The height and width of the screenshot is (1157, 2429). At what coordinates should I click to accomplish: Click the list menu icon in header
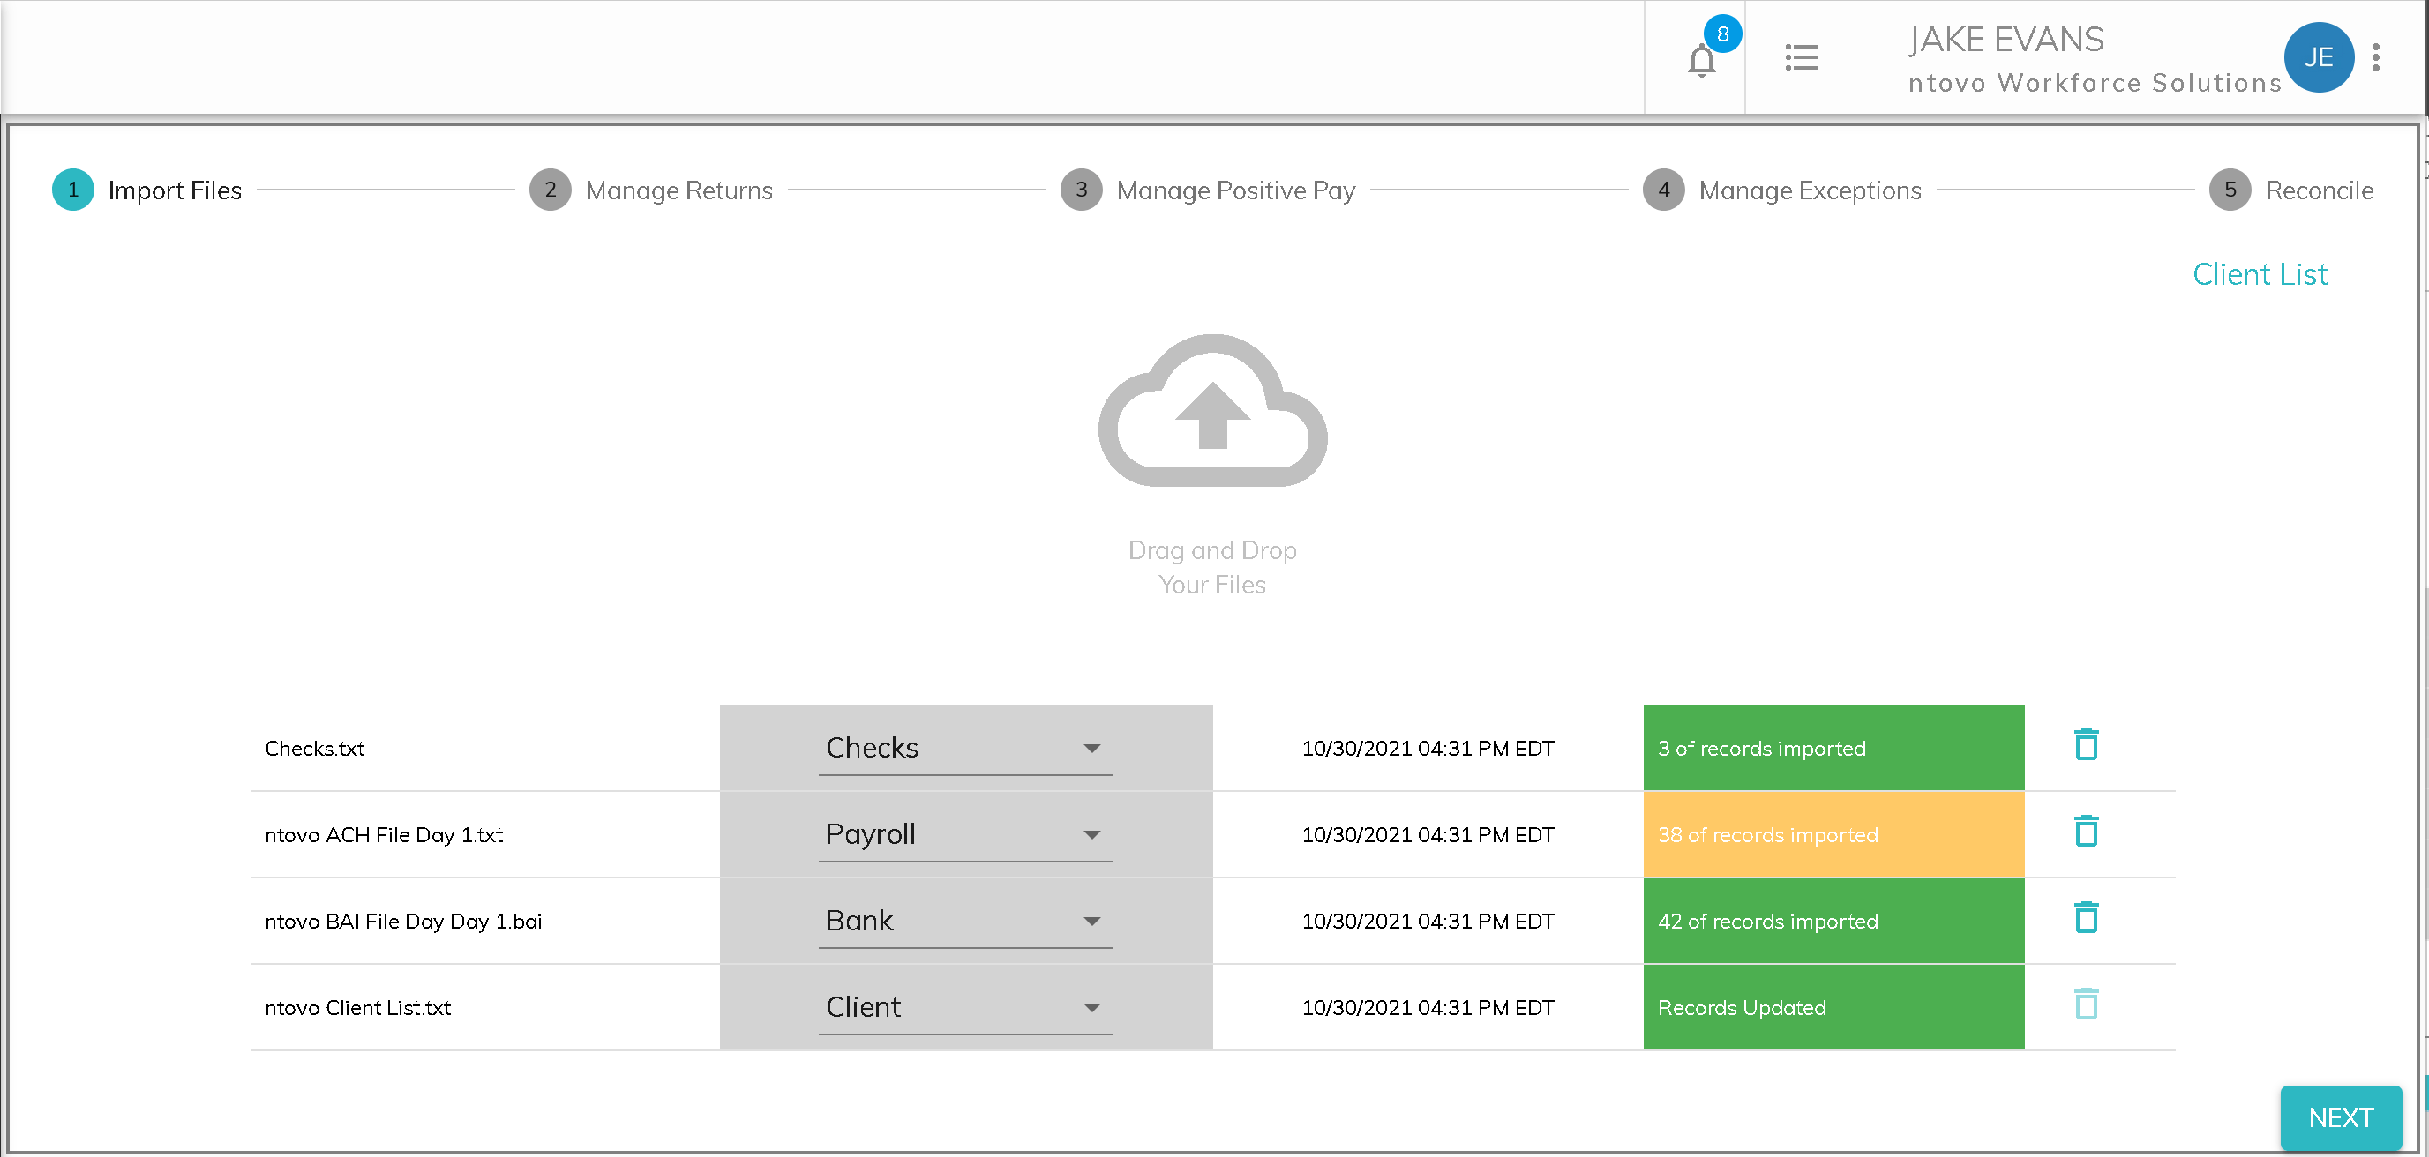click(x=1801, y=57)
